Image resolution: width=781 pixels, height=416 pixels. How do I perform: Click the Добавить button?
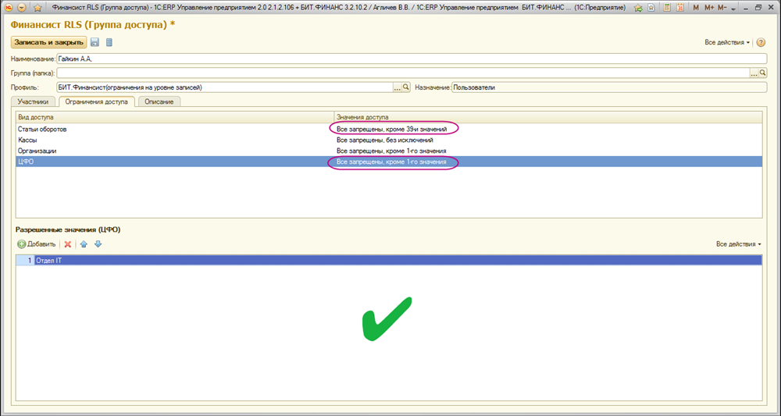pyautogui.click(x=37, y=244)
